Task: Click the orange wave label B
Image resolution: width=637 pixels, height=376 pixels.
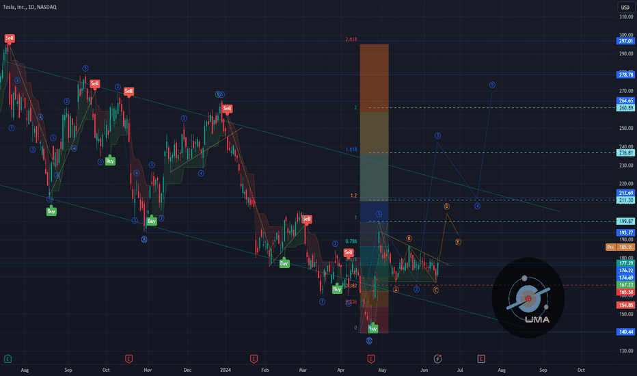Action: tap(409, 239)
